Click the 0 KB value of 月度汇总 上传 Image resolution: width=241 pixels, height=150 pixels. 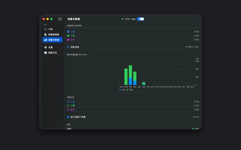(196, 102)
